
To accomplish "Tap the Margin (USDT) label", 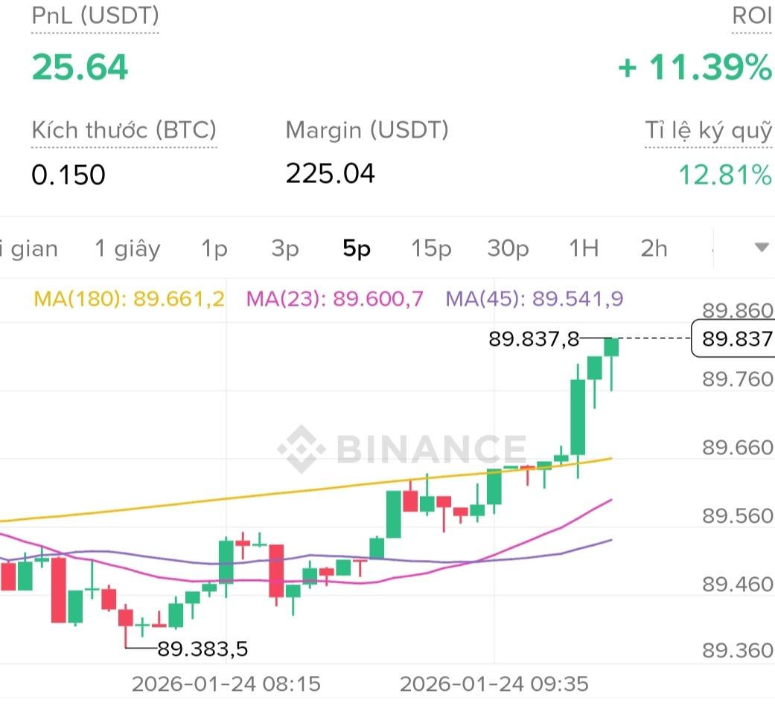I will 367,130.
